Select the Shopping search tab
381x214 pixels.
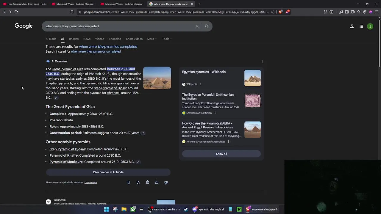click(x=115, y=39)
